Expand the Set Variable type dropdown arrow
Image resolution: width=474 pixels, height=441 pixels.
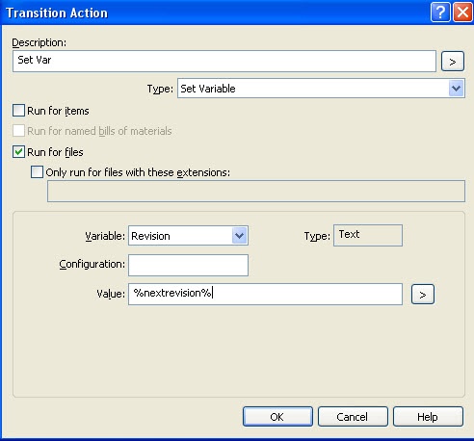[456, 89]
